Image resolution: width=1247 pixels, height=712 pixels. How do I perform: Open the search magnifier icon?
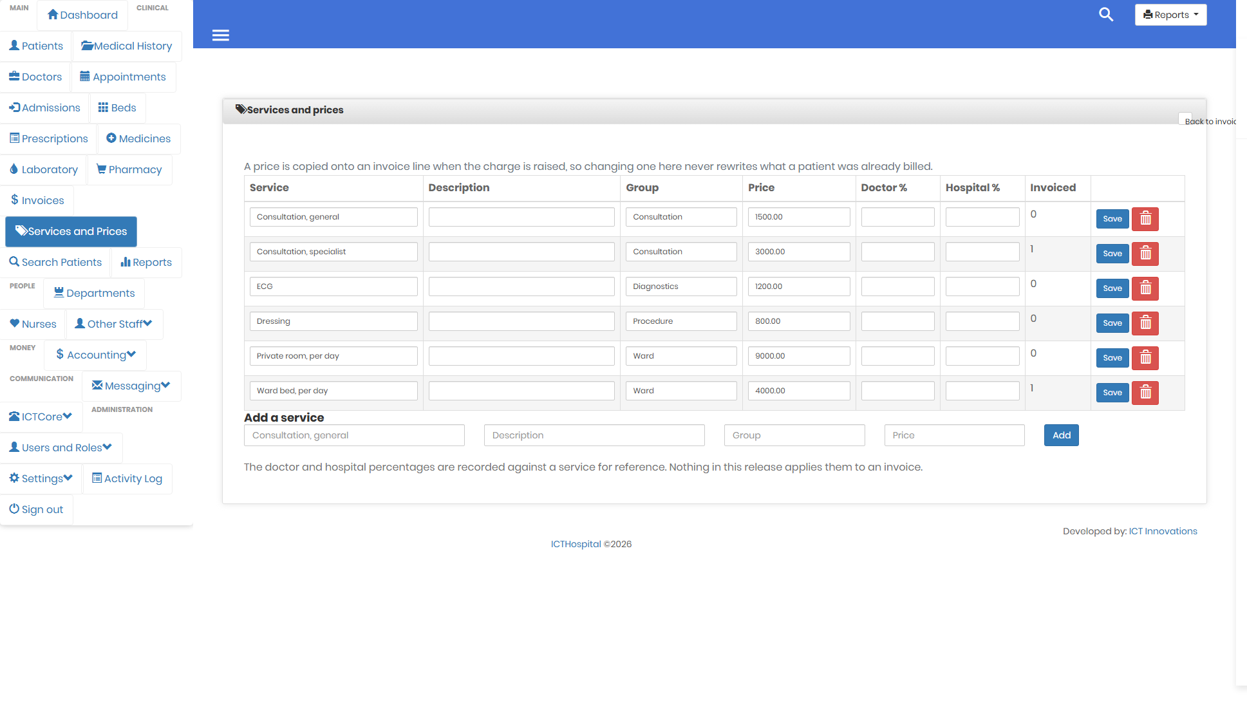tap(1106, 14)
